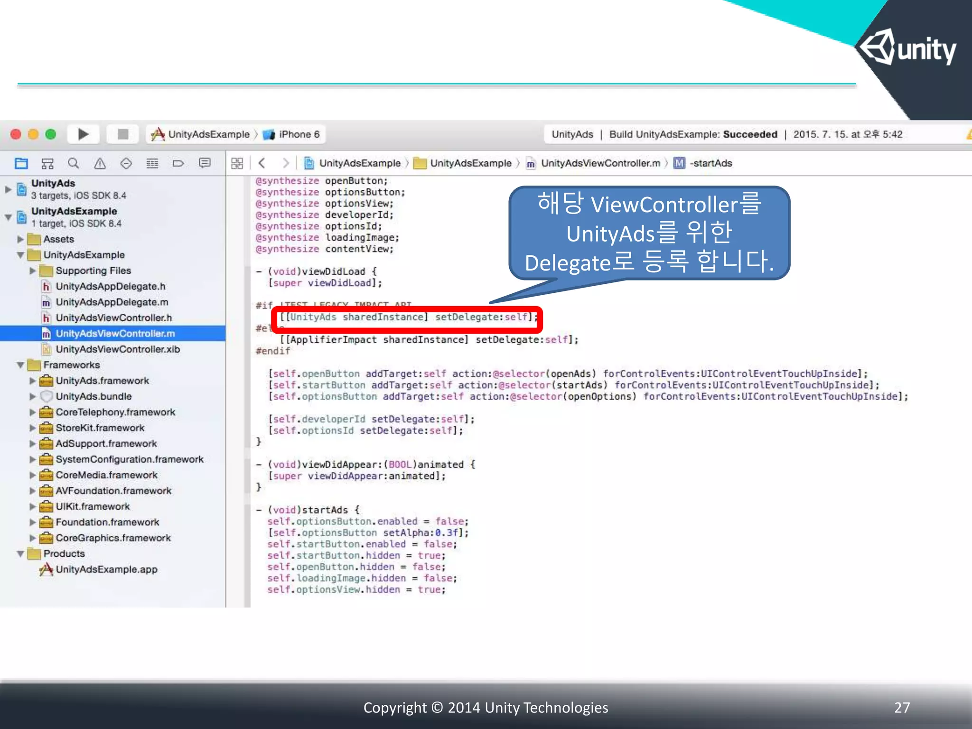Collapse the UnityAdsExample group folder
Screen dimensions: 972x729
(x=20, y=255)
